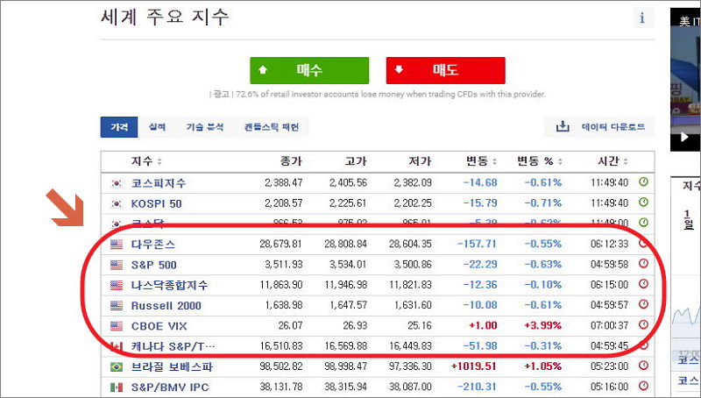Open the CBOE VIX index link
701x398 pixels.
(159, 326)
